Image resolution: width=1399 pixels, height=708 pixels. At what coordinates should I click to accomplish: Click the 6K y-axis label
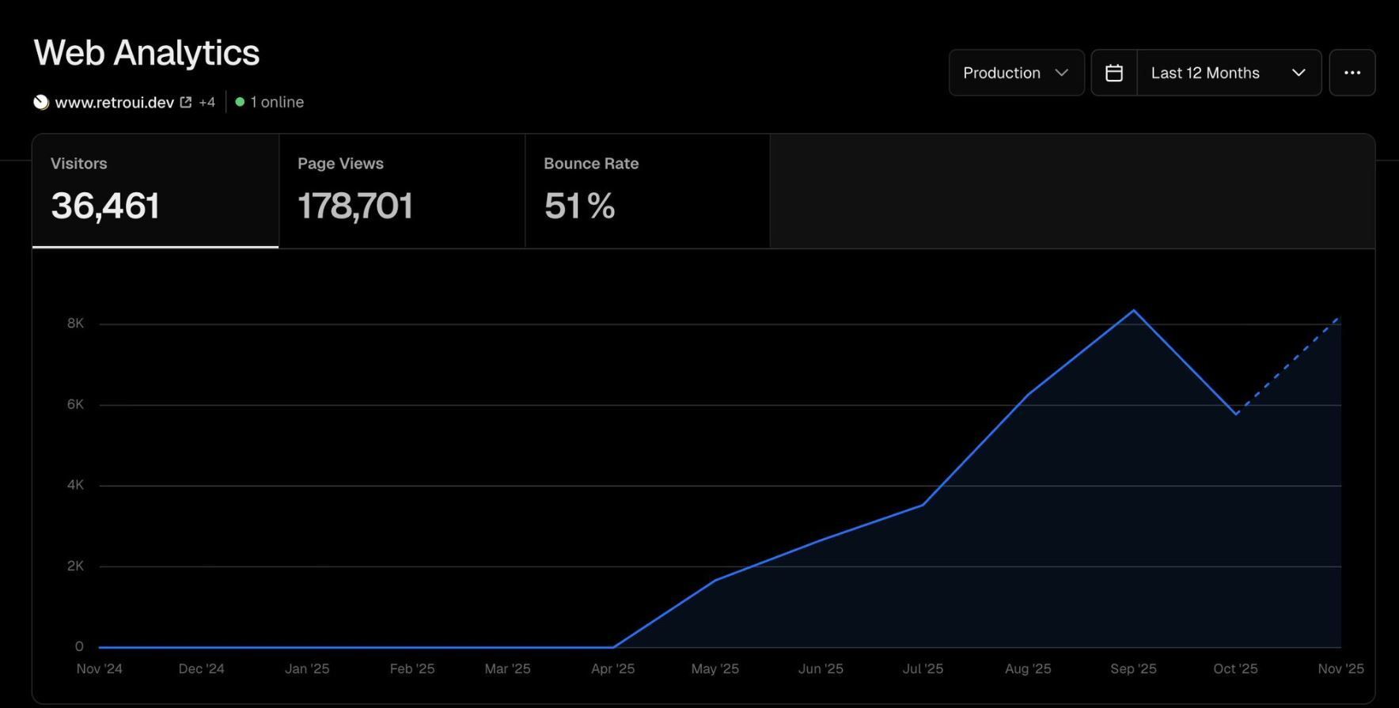click(75, 404)
